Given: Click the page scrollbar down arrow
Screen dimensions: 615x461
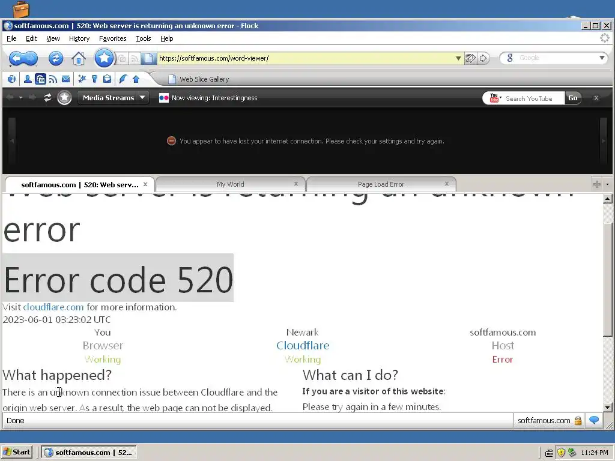Looking at the screenshot, I should click(607, 408).
